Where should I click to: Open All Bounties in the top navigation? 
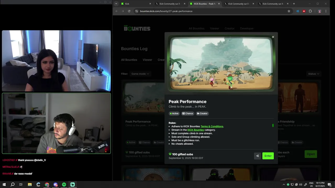[x=197, y=28]
